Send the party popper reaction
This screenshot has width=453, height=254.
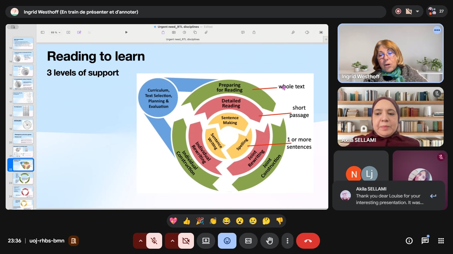pos(200,221)
